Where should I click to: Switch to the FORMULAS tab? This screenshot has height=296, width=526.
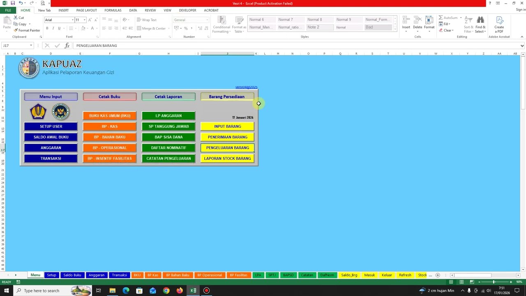pyautogui.click(x=113, y=10)
